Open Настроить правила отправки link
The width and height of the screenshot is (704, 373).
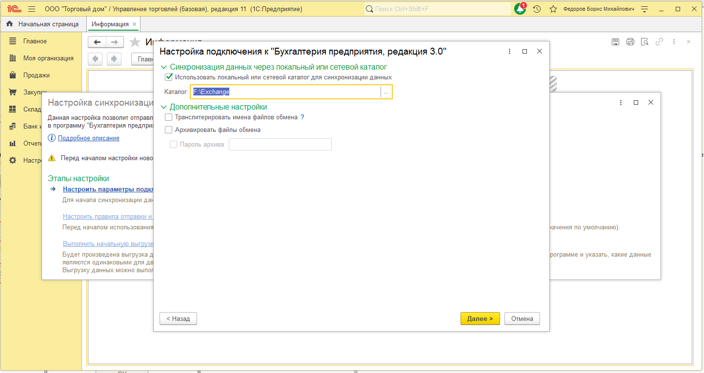tap(108, 217)
